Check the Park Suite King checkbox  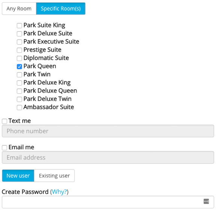click(19, 25)
